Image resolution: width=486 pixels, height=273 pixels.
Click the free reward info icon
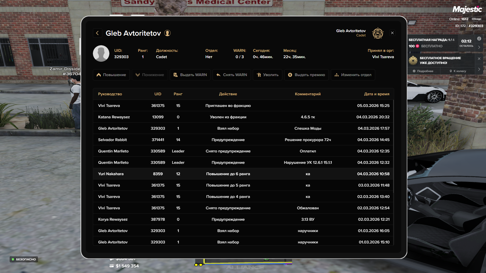479,39
